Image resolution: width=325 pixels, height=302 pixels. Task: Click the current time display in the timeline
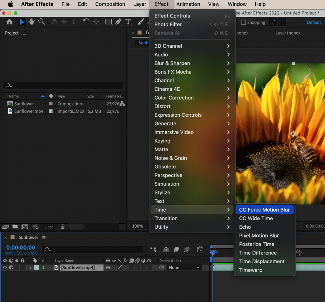coord(20,247)
